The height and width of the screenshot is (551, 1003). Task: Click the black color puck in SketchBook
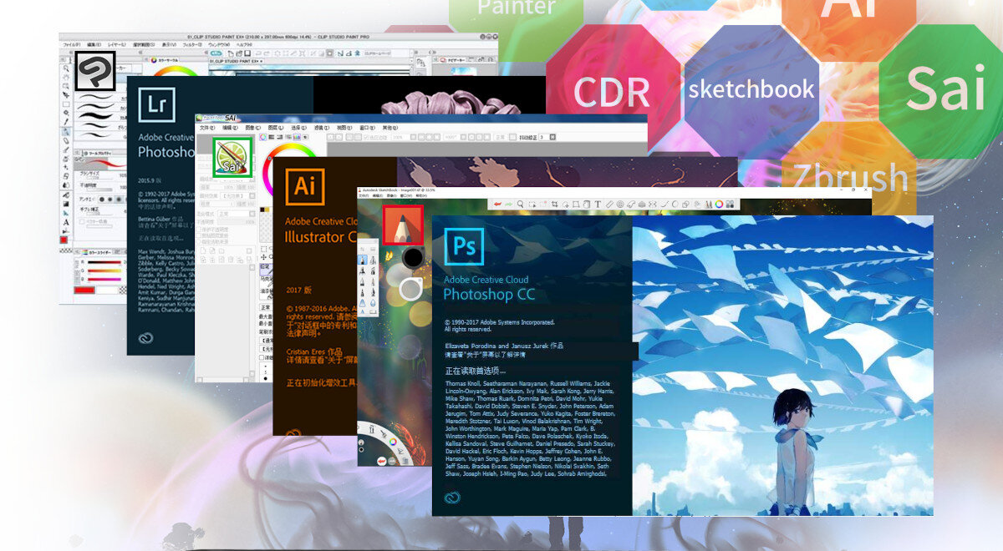click(x=413, y=258)
